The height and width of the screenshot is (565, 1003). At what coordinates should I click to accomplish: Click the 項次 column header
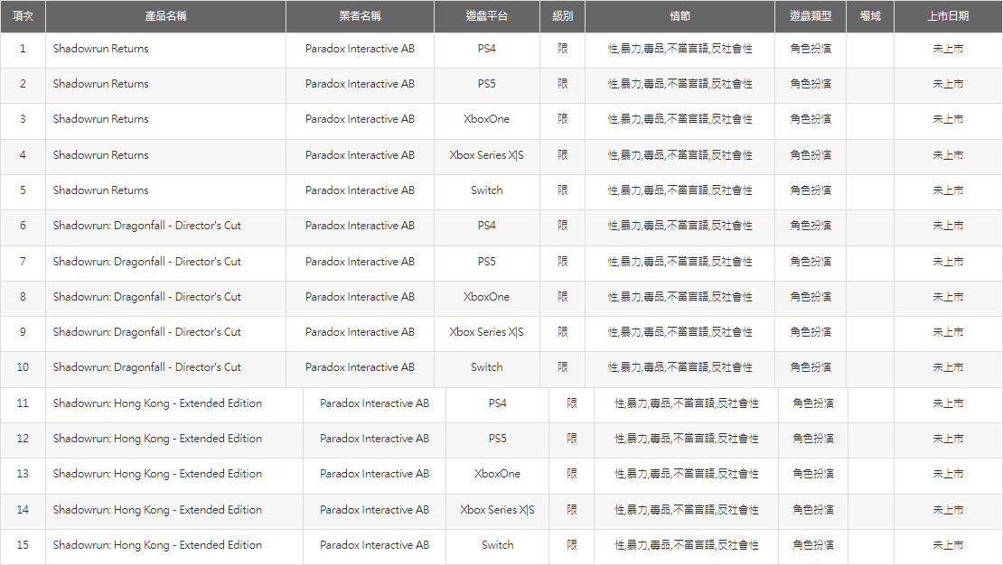(x=23, y=16)
